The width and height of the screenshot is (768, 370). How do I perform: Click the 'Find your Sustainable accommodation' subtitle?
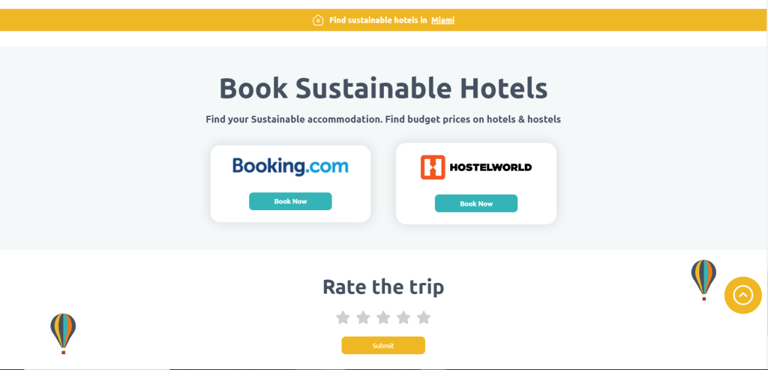tap(383, 119)
